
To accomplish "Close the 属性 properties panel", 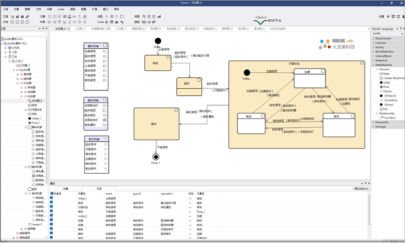I will (x=369, y=183).
